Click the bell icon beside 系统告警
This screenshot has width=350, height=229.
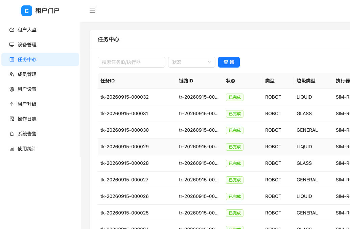pos(12,134)
